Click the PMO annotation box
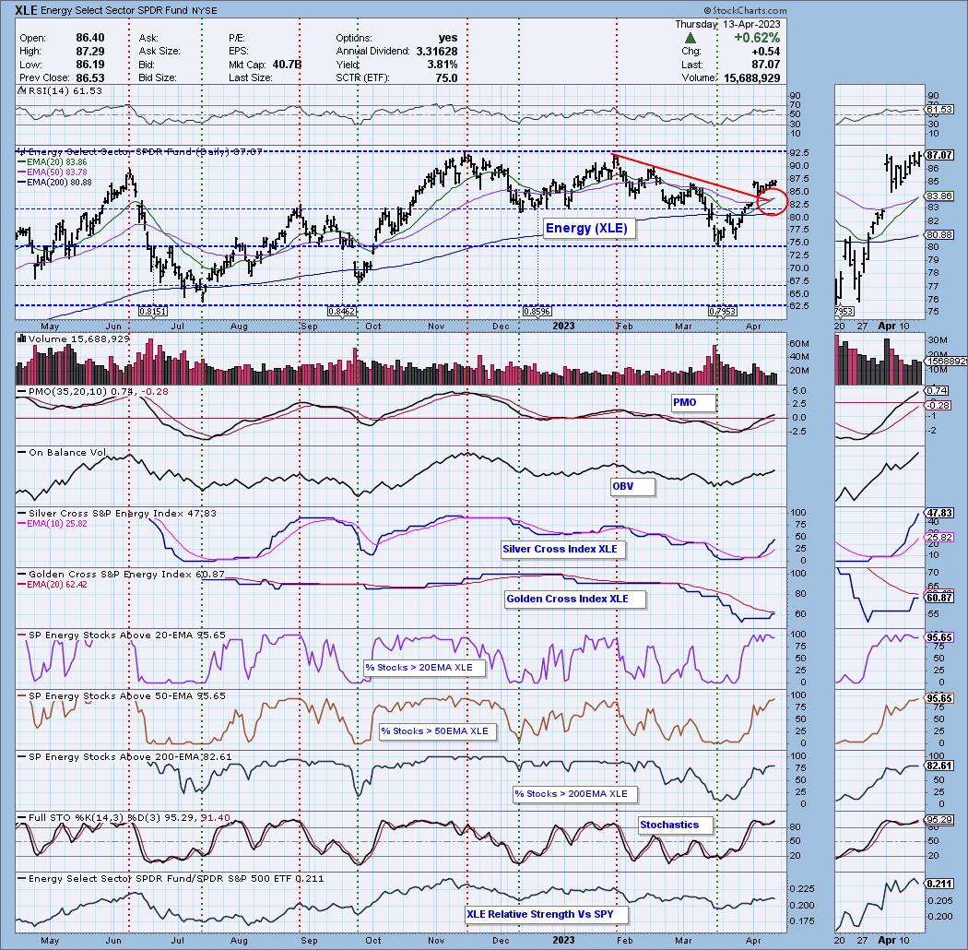The image size is (968, 950). pyautogui.click(x=693, y=403)
